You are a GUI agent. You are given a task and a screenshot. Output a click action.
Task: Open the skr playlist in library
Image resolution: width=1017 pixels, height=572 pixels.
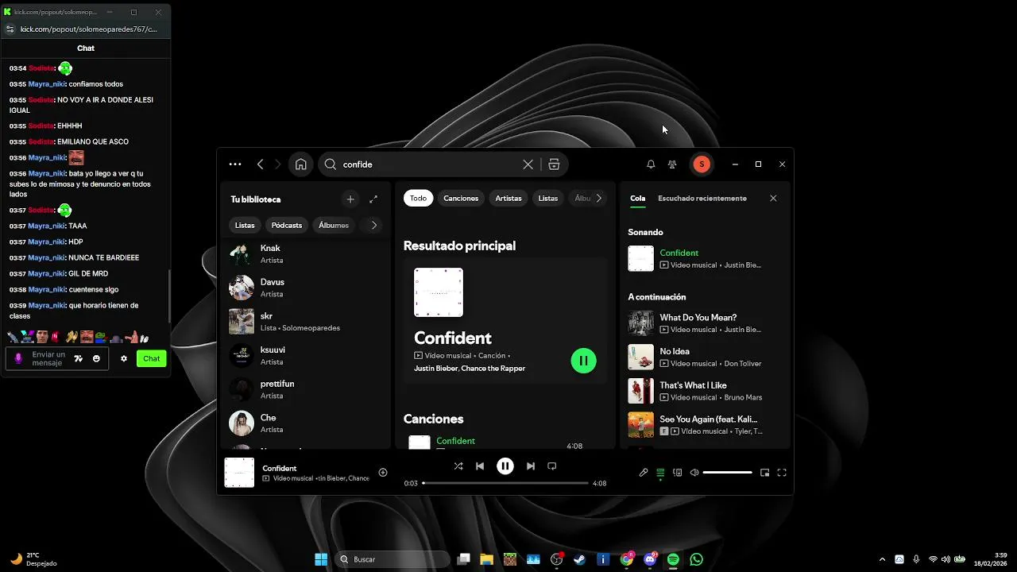coord(306,322)
